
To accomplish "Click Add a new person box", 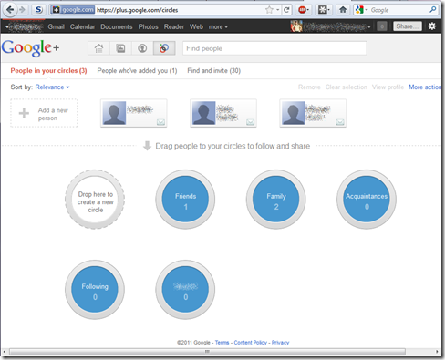I will [44, 113].
